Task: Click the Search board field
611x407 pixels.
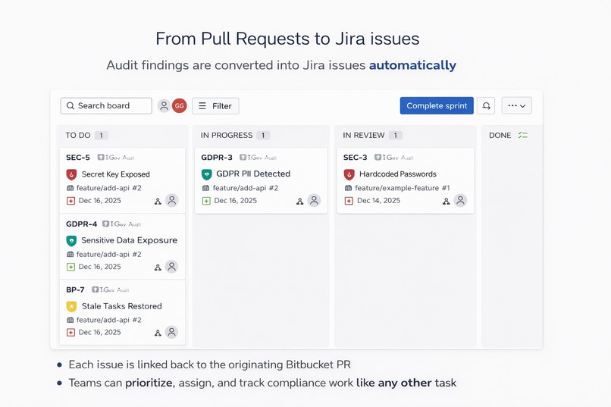Action: [106, 105]
